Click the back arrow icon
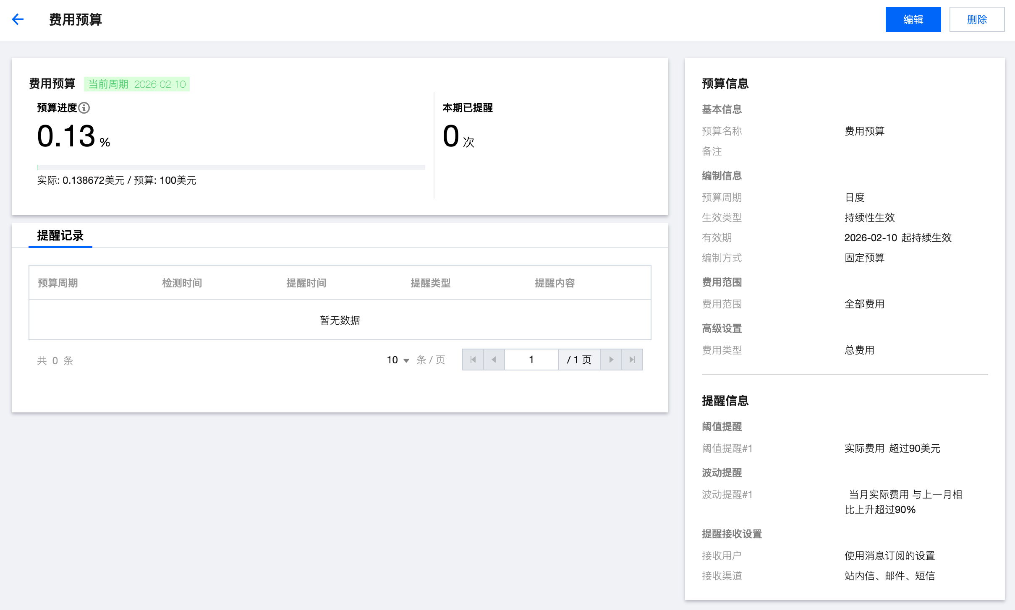Viewport: 1015px width, 610px height. pyautogui.click(x=18, y=19)
